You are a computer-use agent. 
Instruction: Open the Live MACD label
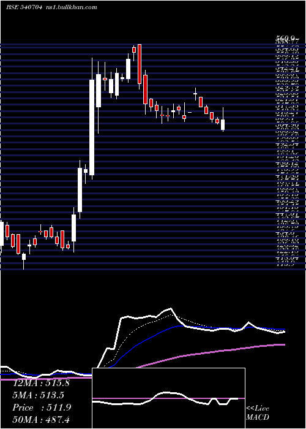pyautogui.click(x=258, y=413)
